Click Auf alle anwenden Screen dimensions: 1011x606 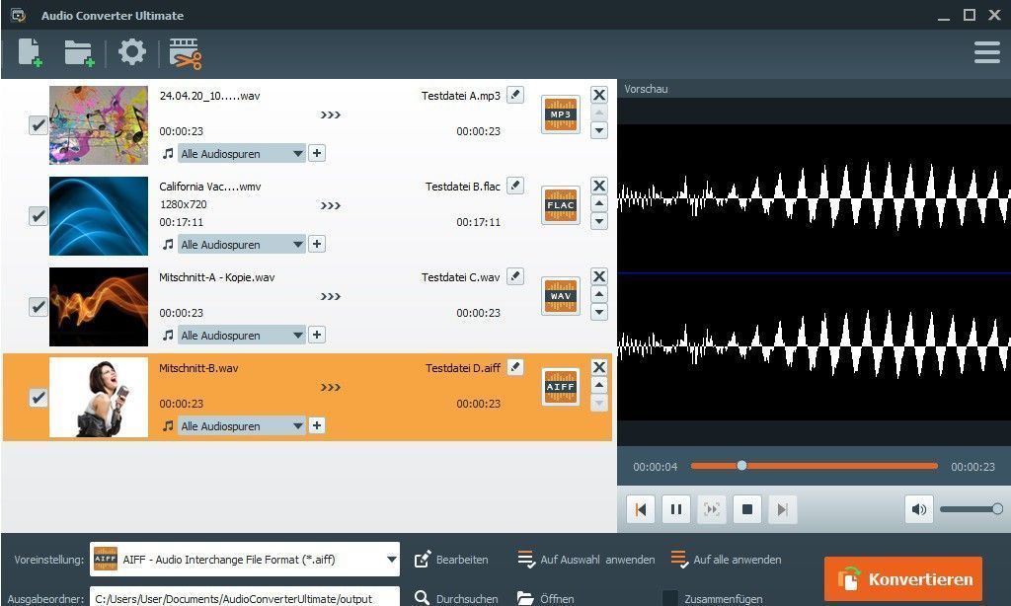coord(726,560)
